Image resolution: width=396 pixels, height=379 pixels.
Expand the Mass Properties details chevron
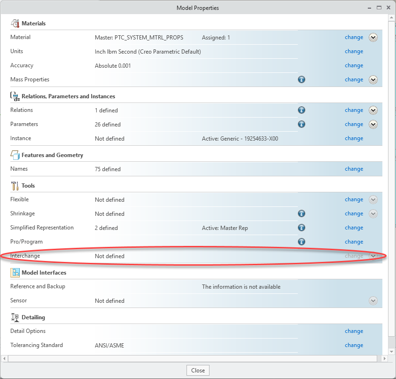(x=373, y=79)
